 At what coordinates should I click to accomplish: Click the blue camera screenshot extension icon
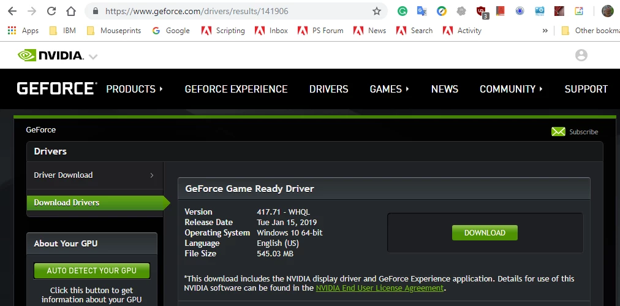click(540, 11)
